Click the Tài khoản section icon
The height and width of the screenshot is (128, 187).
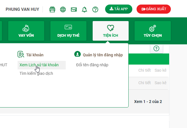coord(21,54)
